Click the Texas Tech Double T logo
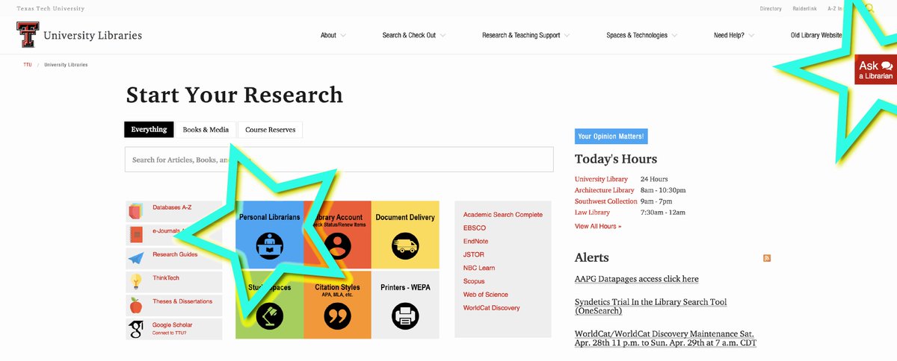Screen dimensions: 897x361 tap(27, 35)
